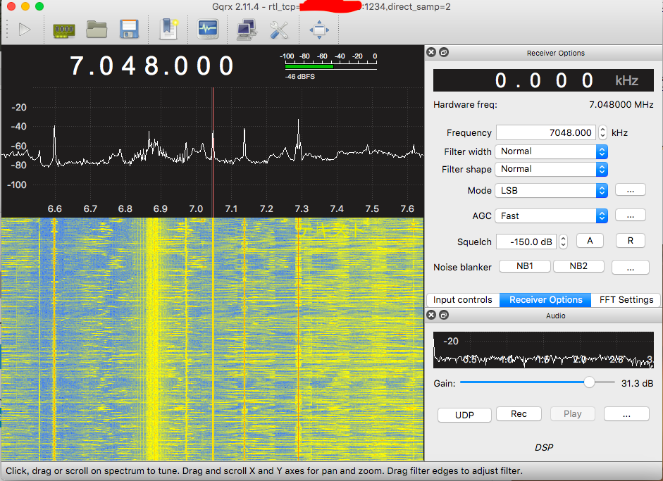
Task: Click the Squelch A auto button
Action: point(590,241)
